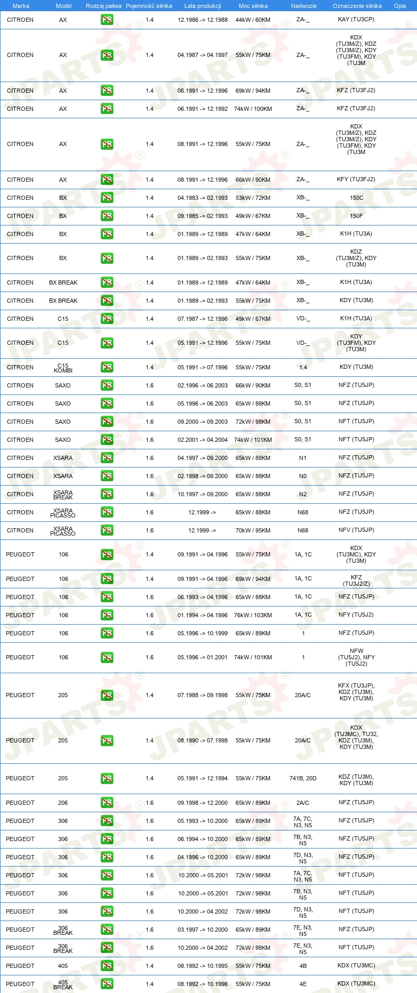The width and height of the screenshot is (417, 993).
Task: Click the 70kW / 95KM power cell
Action: click(253, 530)
